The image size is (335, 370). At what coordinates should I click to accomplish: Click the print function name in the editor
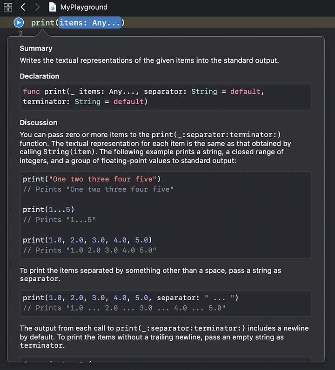pos(42,23)
